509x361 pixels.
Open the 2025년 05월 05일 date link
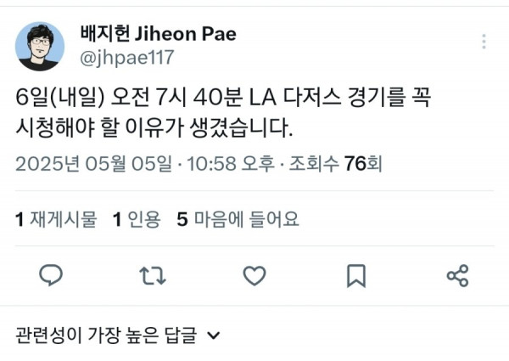94,163
